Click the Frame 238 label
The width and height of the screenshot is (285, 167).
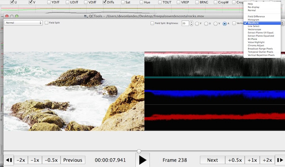point(175,160)
